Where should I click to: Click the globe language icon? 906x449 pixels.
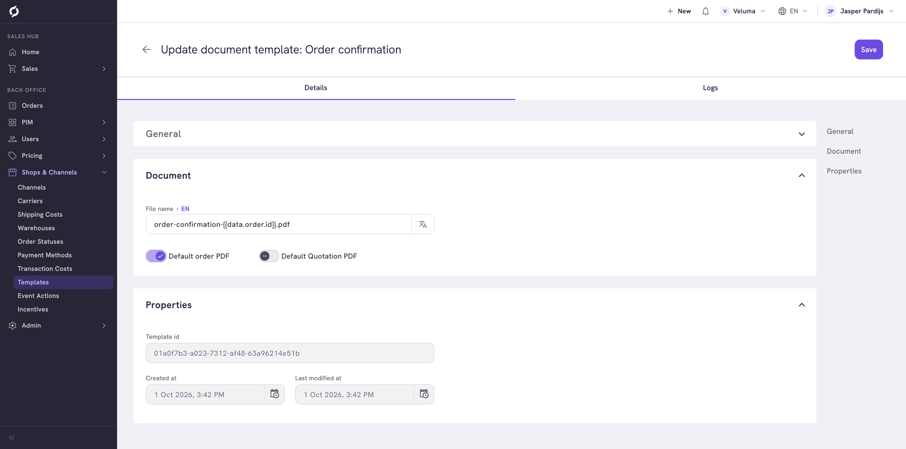(782, 11)
